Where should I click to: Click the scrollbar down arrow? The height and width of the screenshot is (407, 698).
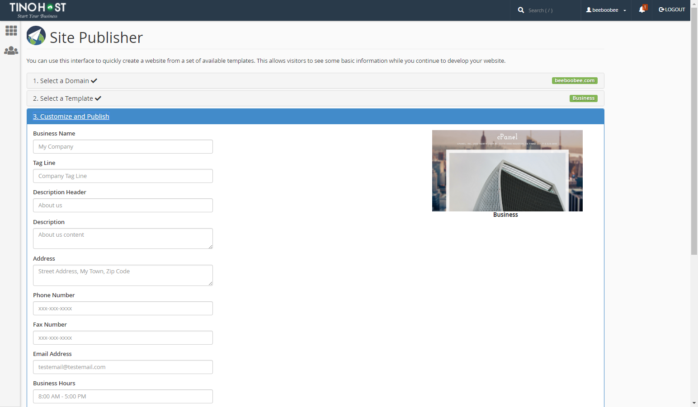pyautogui.click(x=694, y=403)
